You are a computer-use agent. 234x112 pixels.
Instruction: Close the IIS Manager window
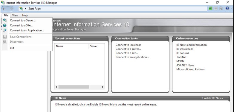coord(228,2)
